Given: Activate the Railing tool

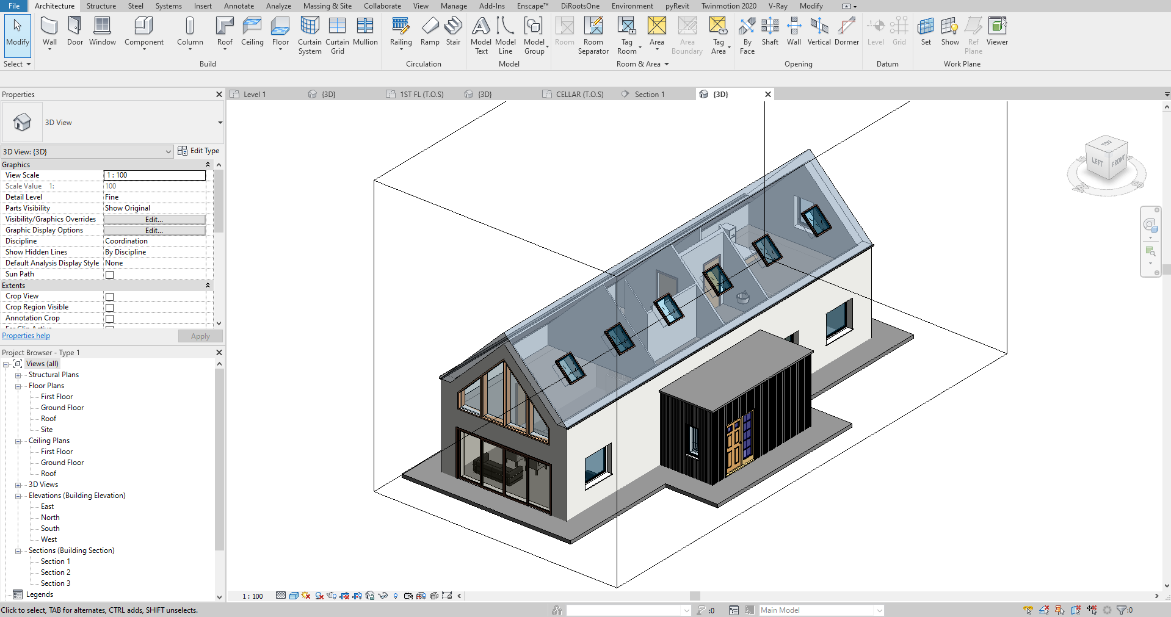Looking at the screenshot, I should click(400, 31).
